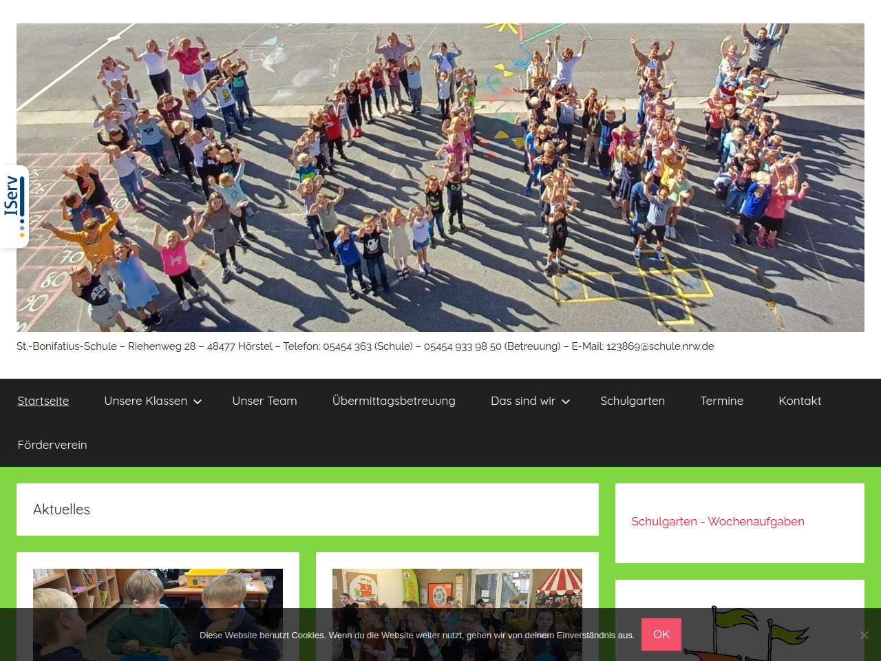Navigate to Schulgarten in the menu
This screenshot has width=881, height=661.
pyautogui.click(x=632, y=401)
